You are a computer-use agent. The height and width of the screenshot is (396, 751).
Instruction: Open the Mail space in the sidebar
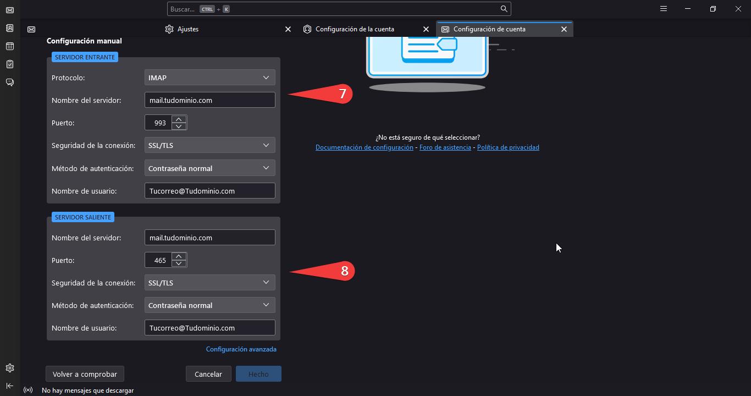click(9, 10)
